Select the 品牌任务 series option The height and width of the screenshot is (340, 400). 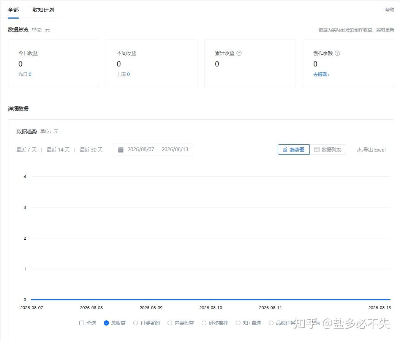pyautogui.click(x=282, y=323)
